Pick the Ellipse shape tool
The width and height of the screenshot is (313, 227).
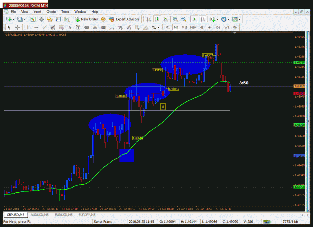pos(87,27)
